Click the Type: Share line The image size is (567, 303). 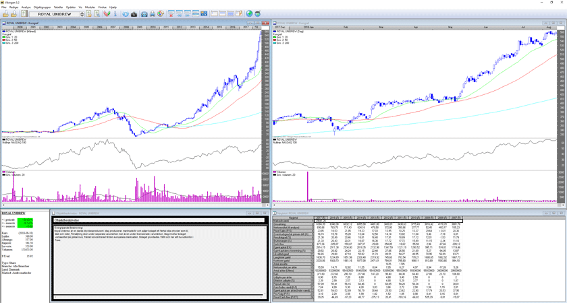click(x=10, y=264)
